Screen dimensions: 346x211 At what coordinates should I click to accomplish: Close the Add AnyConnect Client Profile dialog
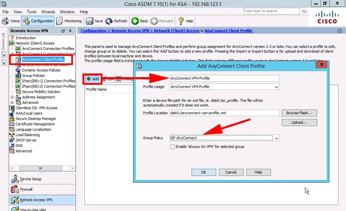tap(322, 64)
